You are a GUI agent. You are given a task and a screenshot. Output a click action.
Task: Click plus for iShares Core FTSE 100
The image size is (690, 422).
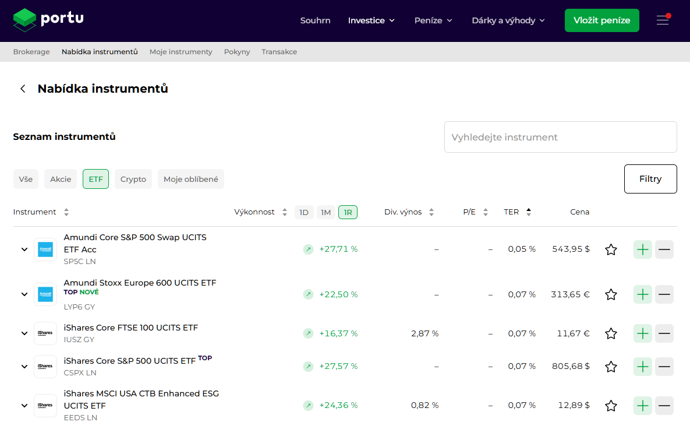point(642,333)
